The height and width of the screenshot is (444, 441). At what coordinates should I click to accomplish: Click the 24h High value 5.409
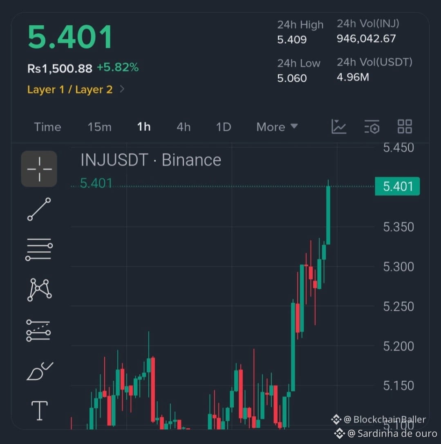tap(292, 40)
